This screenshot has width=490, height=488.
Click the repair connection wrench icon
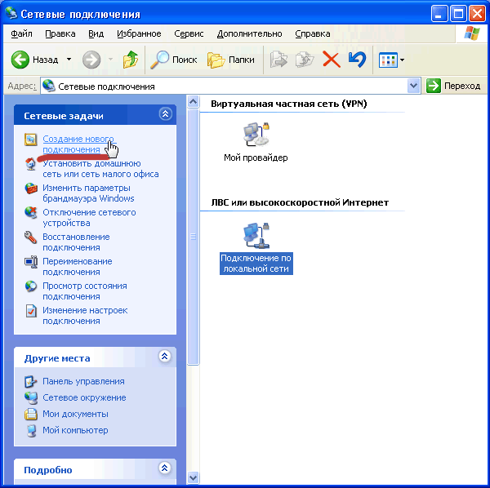click(x=31, y=237)
